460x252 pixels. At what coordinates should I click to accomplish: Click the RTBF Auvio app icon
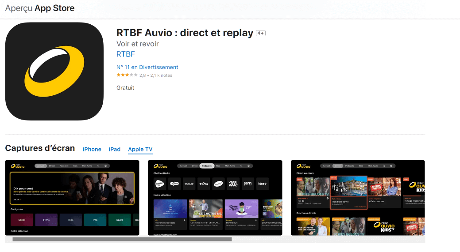coord(54,71)
